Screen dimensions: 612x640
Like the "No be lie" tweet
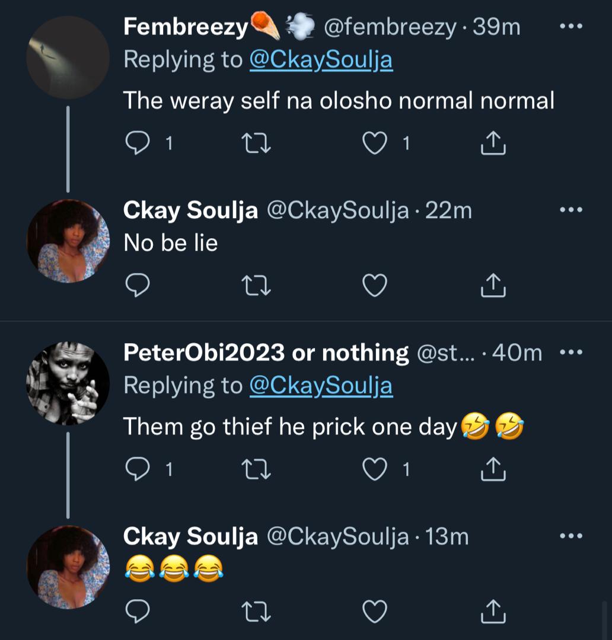coord(374,286)
